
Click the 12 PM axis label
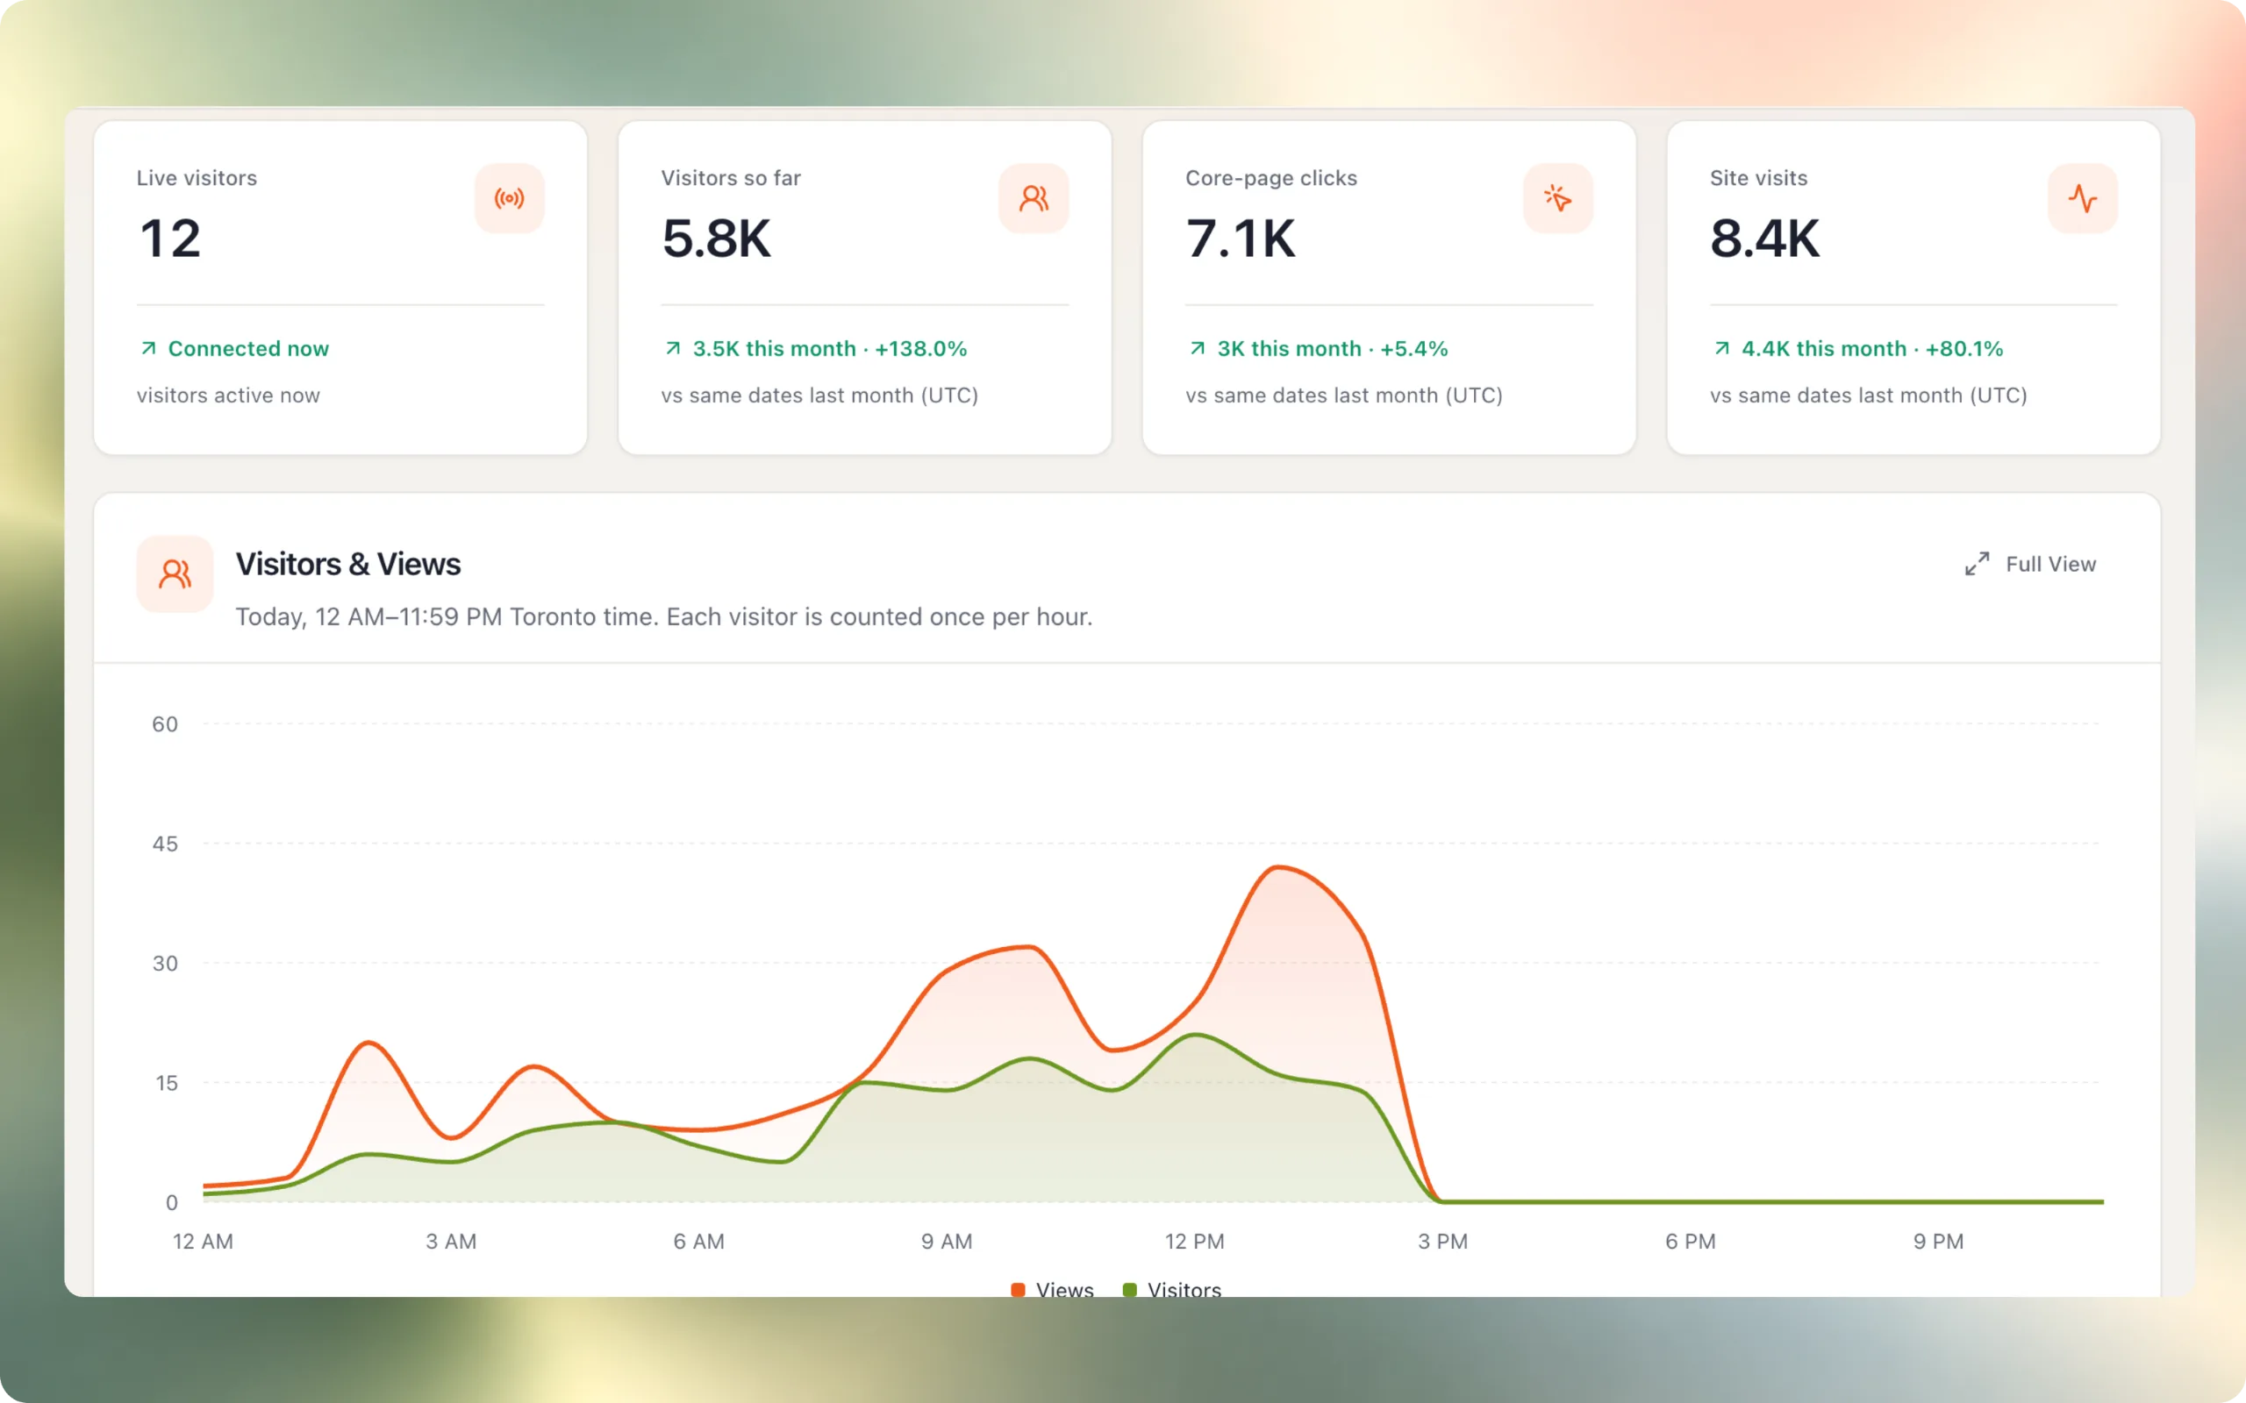[1194, 1242]
